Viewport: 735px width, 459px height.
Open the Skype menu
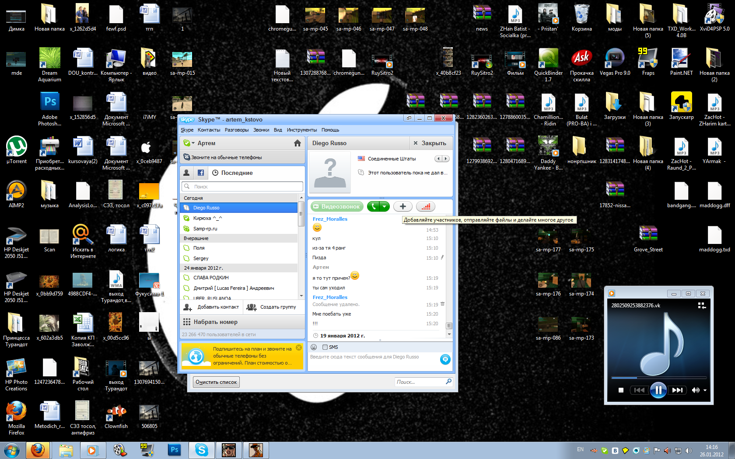[187, 130]
